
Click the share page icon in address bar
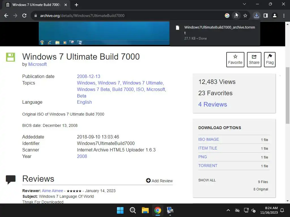coord(236,16)
